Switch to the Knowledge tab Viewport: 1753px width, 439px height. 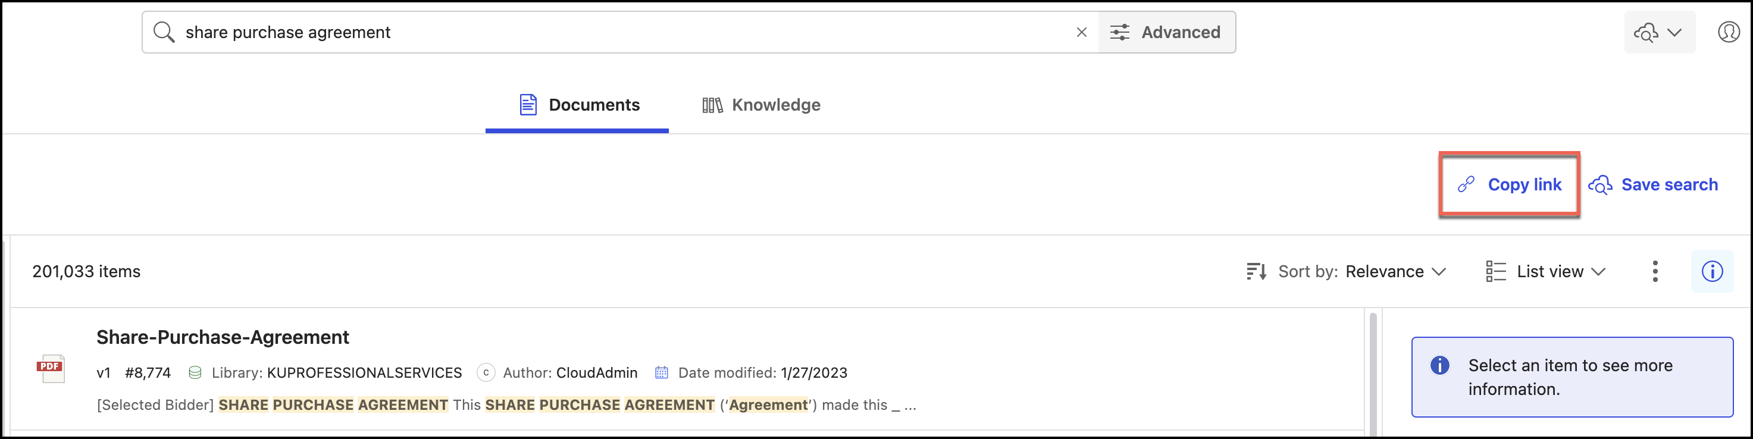(762, 105)
